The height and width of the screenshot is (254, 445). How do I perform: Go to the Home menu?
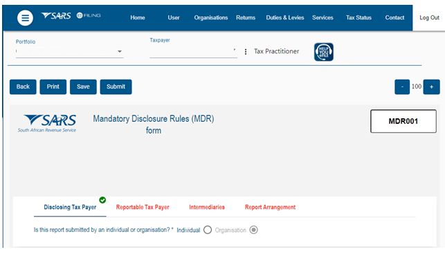click(138, 17)
